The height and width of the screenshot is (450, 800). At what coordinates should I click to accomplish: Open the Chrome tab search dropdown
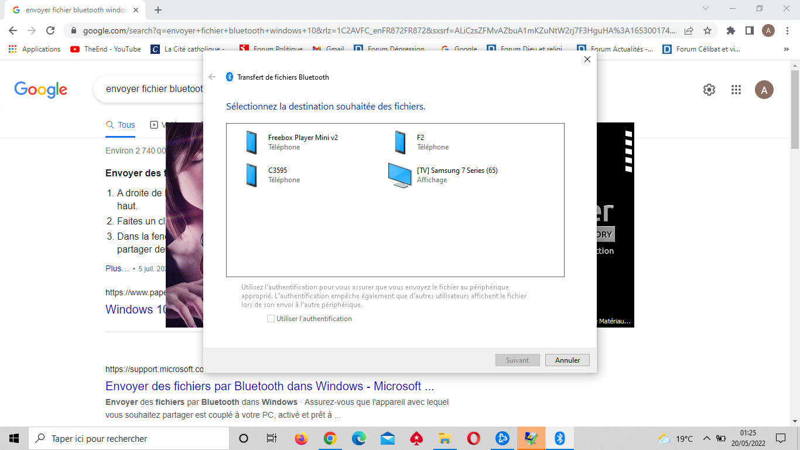tap(706, 8)
